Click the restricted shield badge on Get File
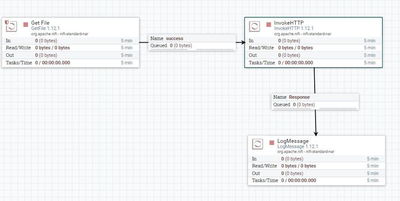The height and width of the screenshot is (201, 400). (x=7, y=22)
